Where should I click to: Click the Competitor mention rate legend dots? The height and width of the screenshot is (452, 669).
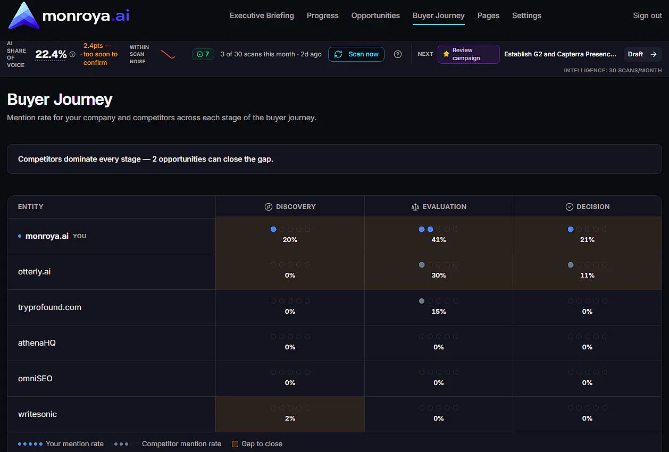[x=126, y=444]
